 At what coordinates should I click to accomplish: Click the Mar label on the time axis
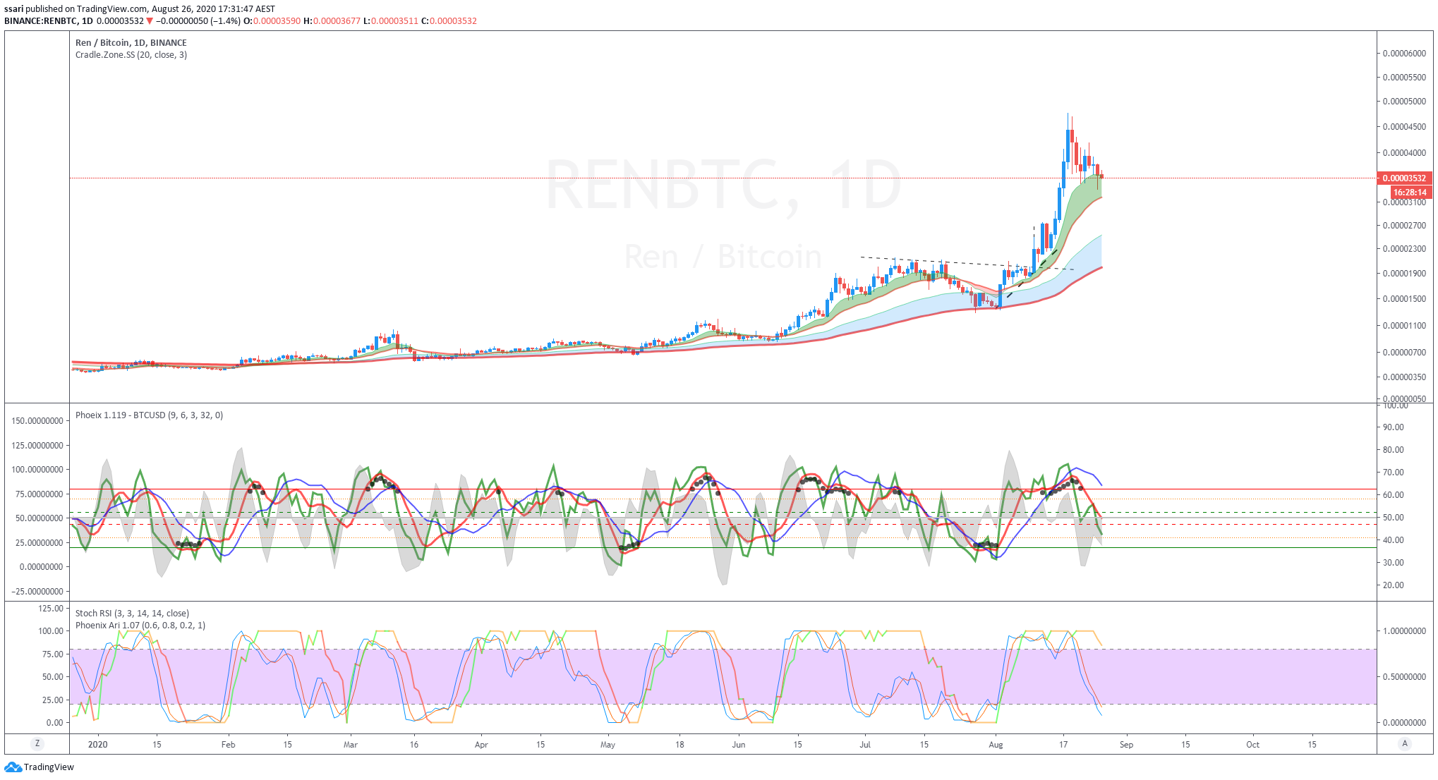[351, 745]
